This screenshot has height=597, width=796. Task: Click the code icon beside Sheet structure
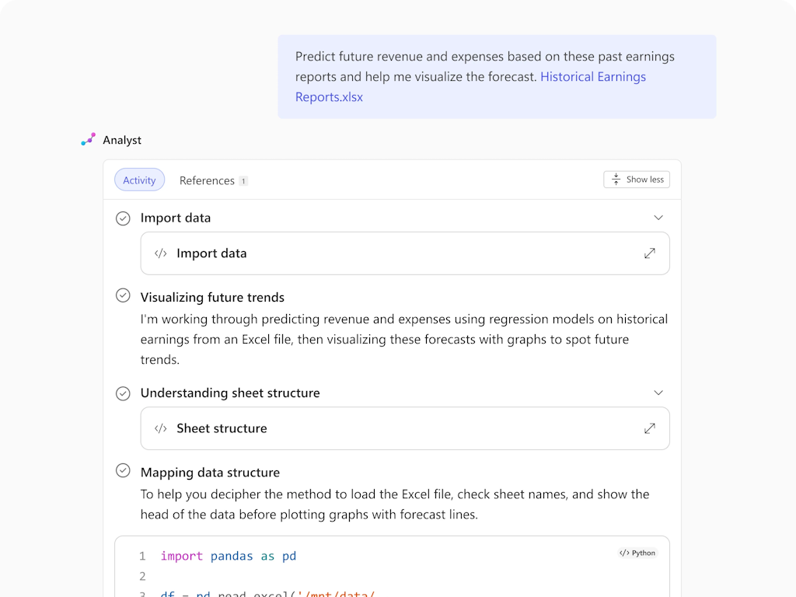point(161,428)
